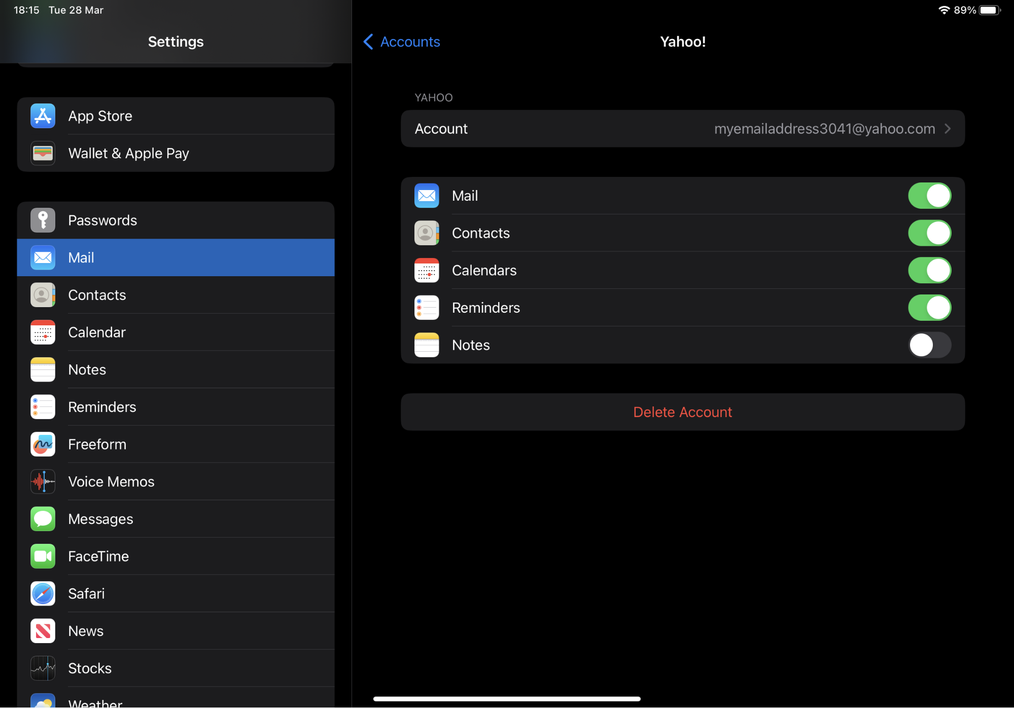
Task: Enable the Notes sync toggle
Action: [929, 345]
